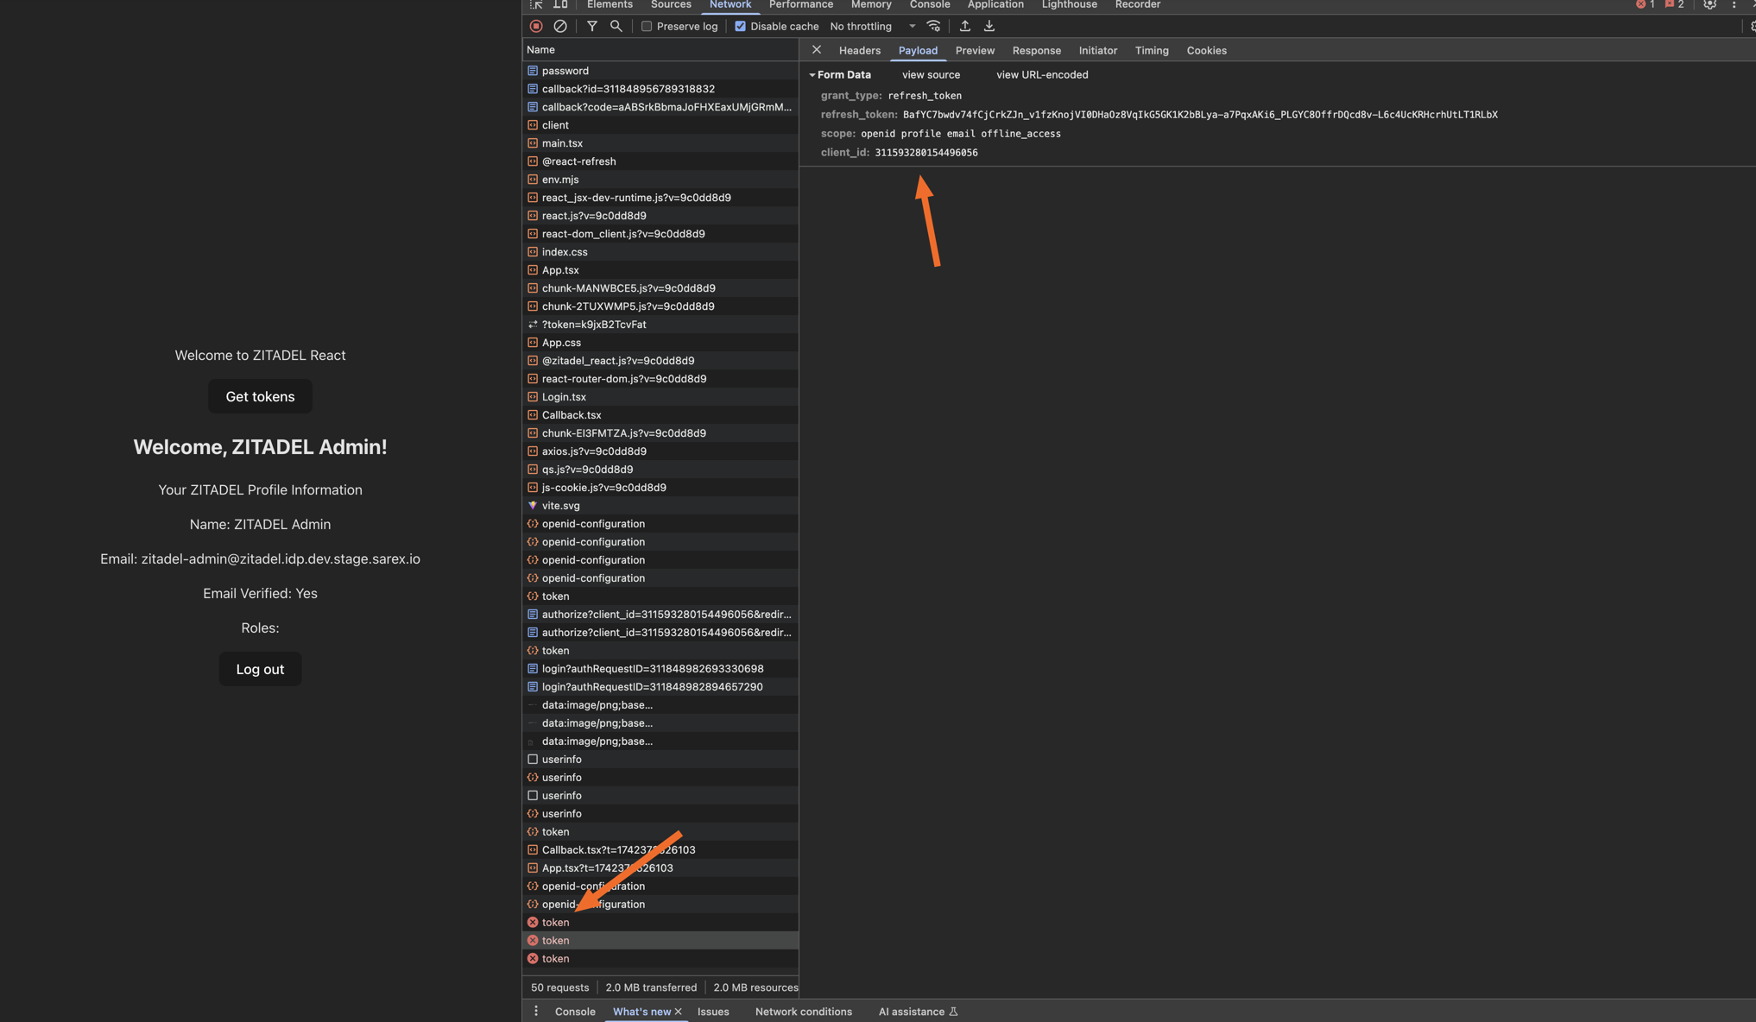
Task: Open the Recorder panel
Action: point(1138,4)
